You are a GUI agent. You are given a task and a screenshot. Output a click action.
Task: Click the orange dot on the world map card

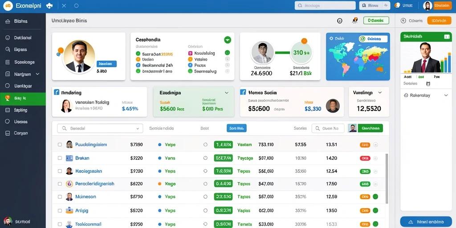point(330,38)
